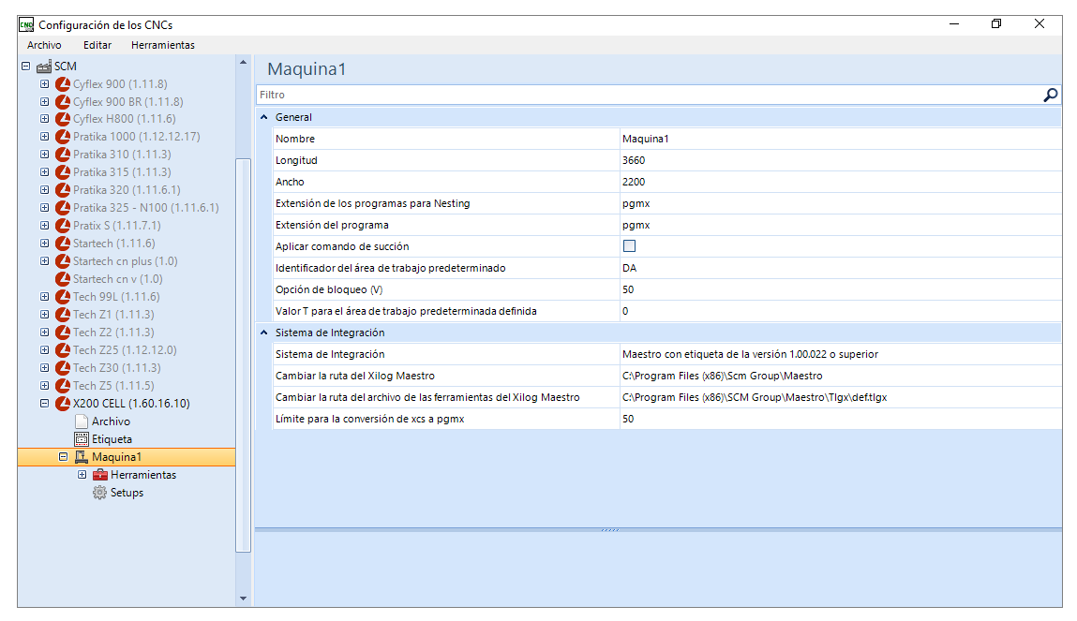Image resolution: width=1077 pixels, height=621 pixels.
Task: Collapse the X200 CELL tree node
Action: (45, 404)
